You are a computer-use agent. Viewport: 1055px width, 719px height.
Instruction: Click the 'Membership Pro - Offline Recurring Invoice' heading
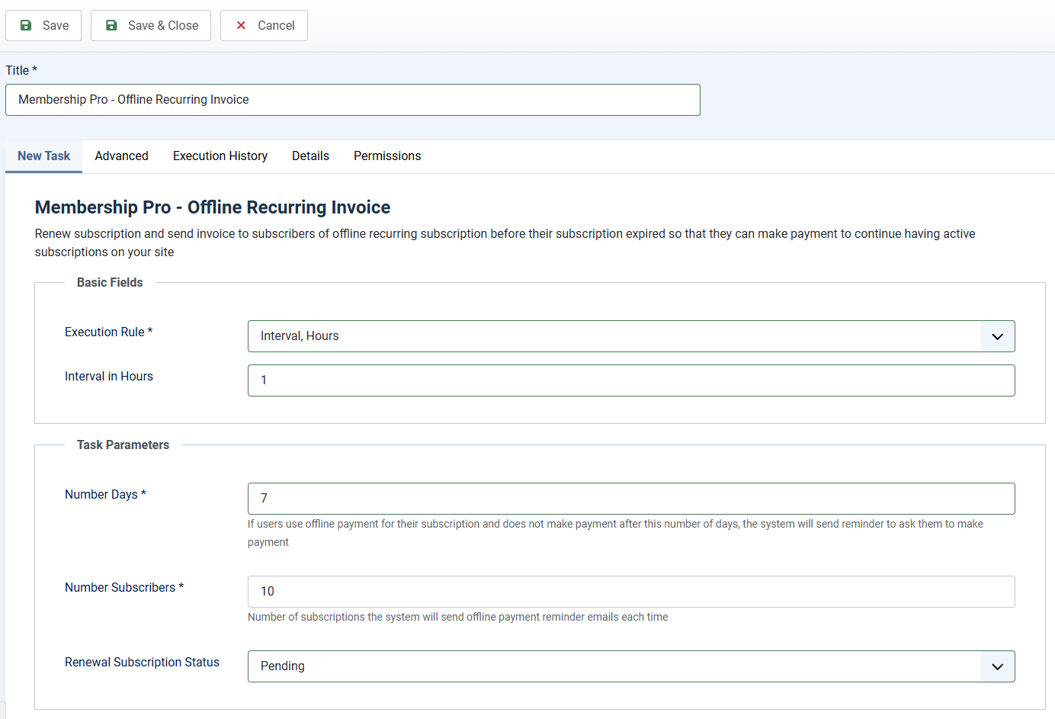coord(213,207)
